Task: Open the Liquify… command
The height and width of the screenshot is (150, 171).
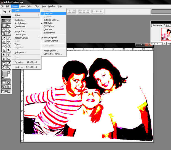Action: pyautogui.click(x=26, y=67)
